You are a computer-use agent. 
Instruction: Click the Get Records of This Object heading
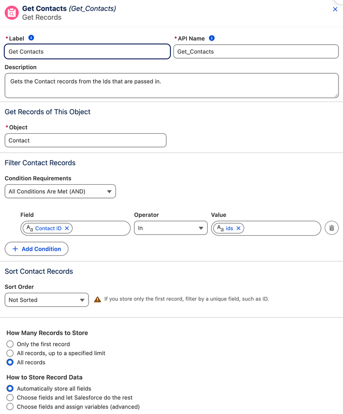tap(47, 112)
